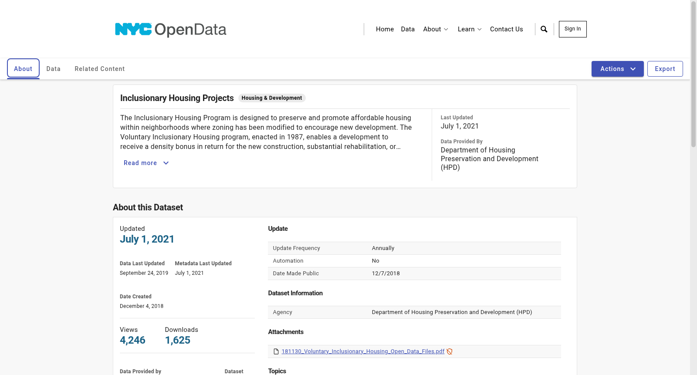The height and width of the screenshot is (375, 697).
Task: Open Data in top navigation
Action: (x=408, y=29)
